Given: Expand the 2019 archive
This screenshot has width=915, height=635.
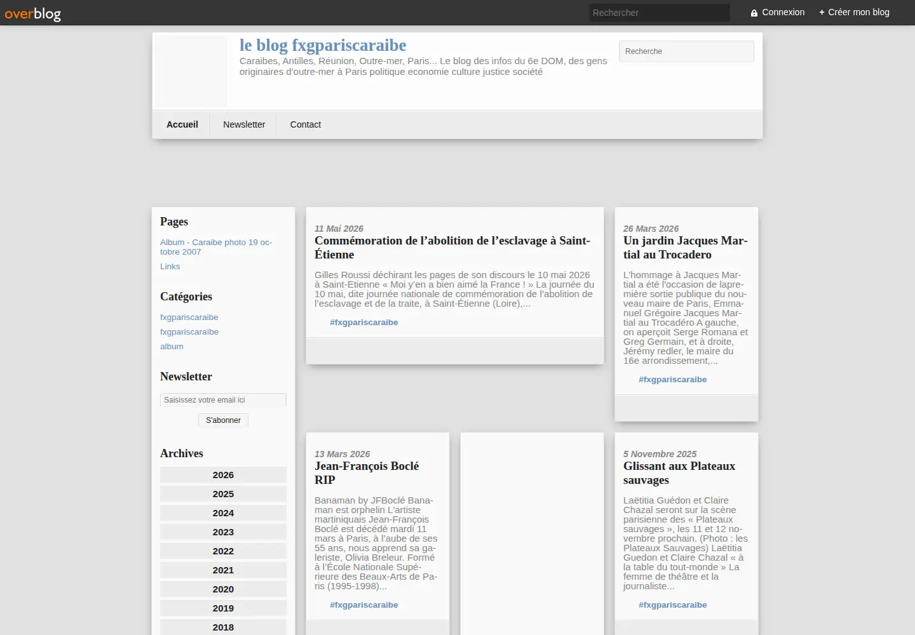Looking at the screenshot, I should tap(223, 608).
